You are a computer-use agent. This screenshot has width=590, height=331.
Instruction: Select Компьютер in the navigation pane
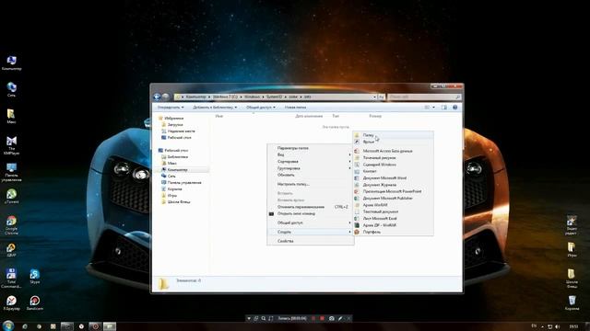[174, 170]
